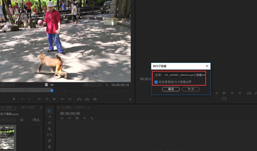Open source monitor playback resolution dropdown
Viewport: 257px width, 151px height.
93,85
